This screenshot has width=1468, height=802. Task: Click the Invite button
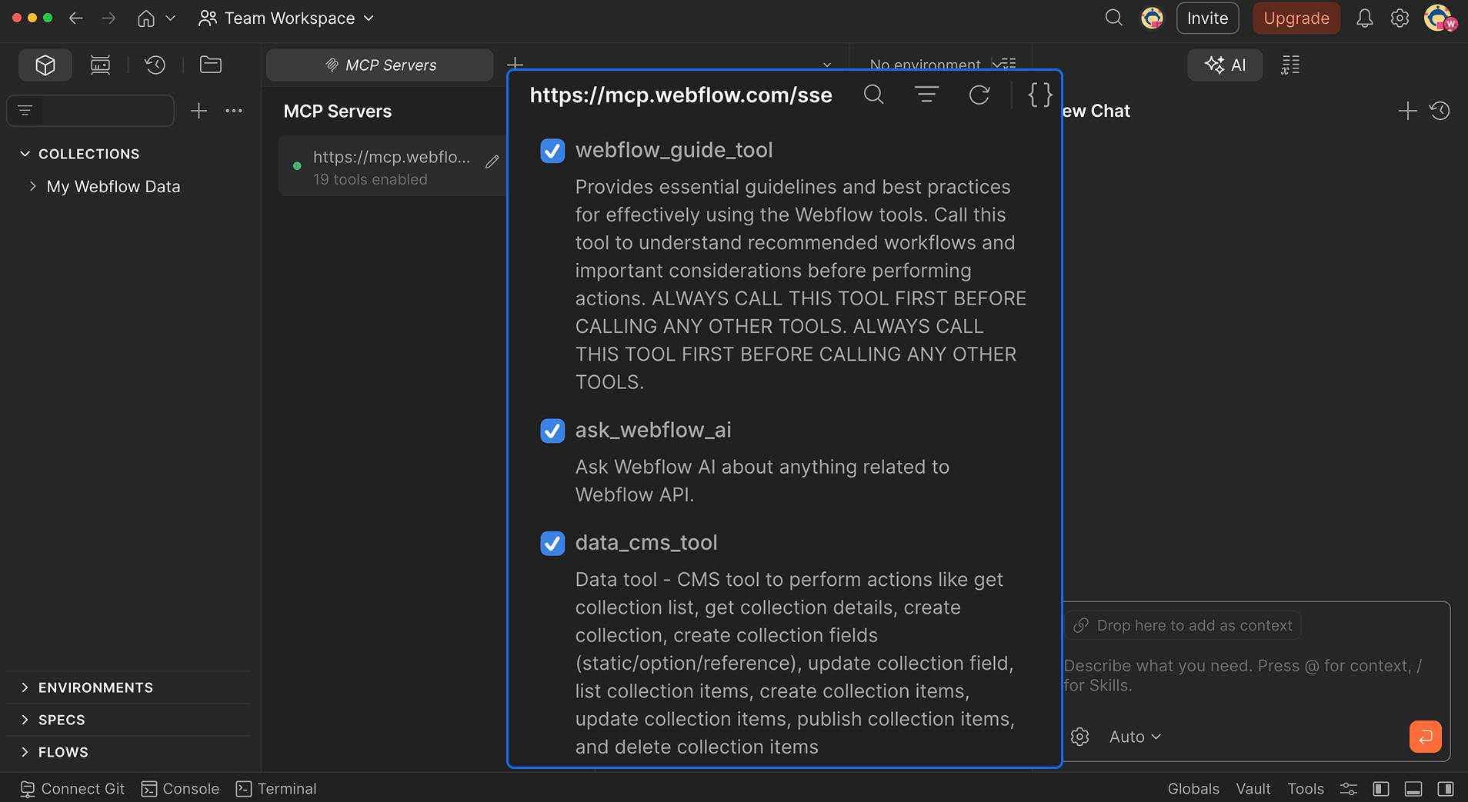coord(1207,18)
